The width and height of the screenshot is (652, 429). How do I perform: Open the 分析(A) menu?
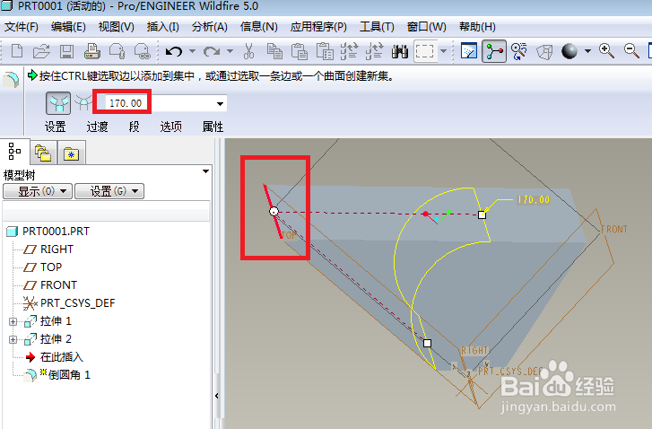[x=210, y=27]
